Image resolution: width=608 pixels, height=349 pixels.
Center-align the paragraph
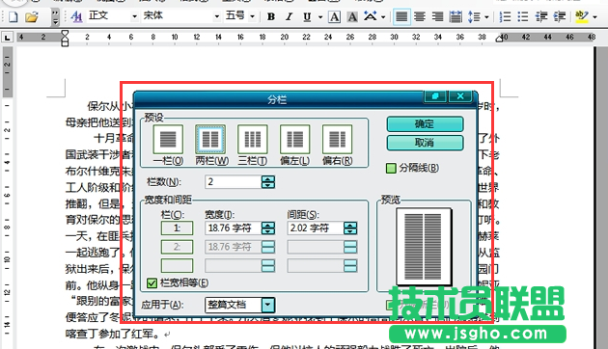419,16
